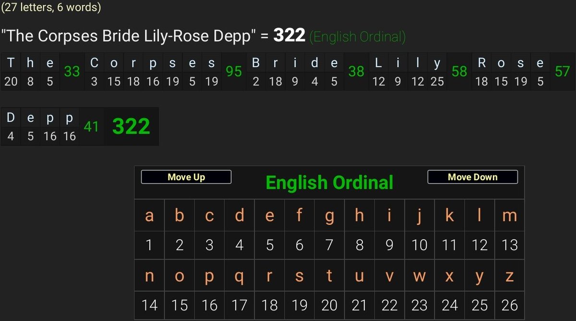Click letter 'v' in the cipher chart
The width and height of the screenshot is (576, 321).
389,276
